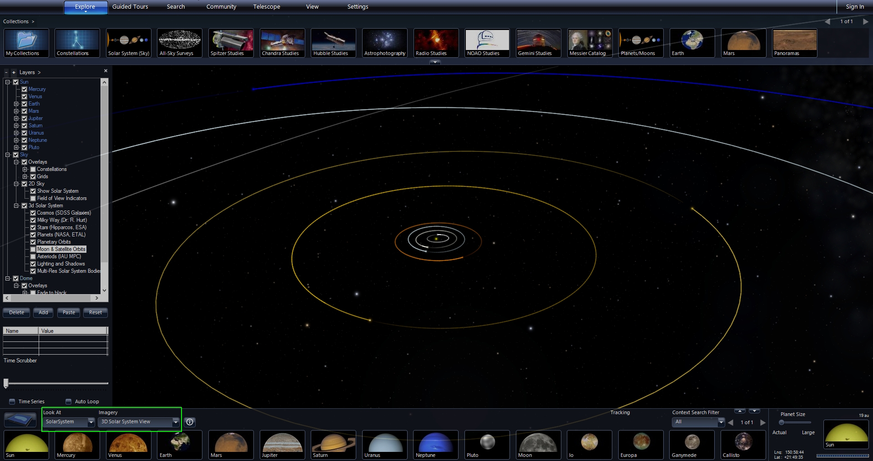Open the Guided Tours menu
This screenshot has height=461, width=873.
(130, 7)
